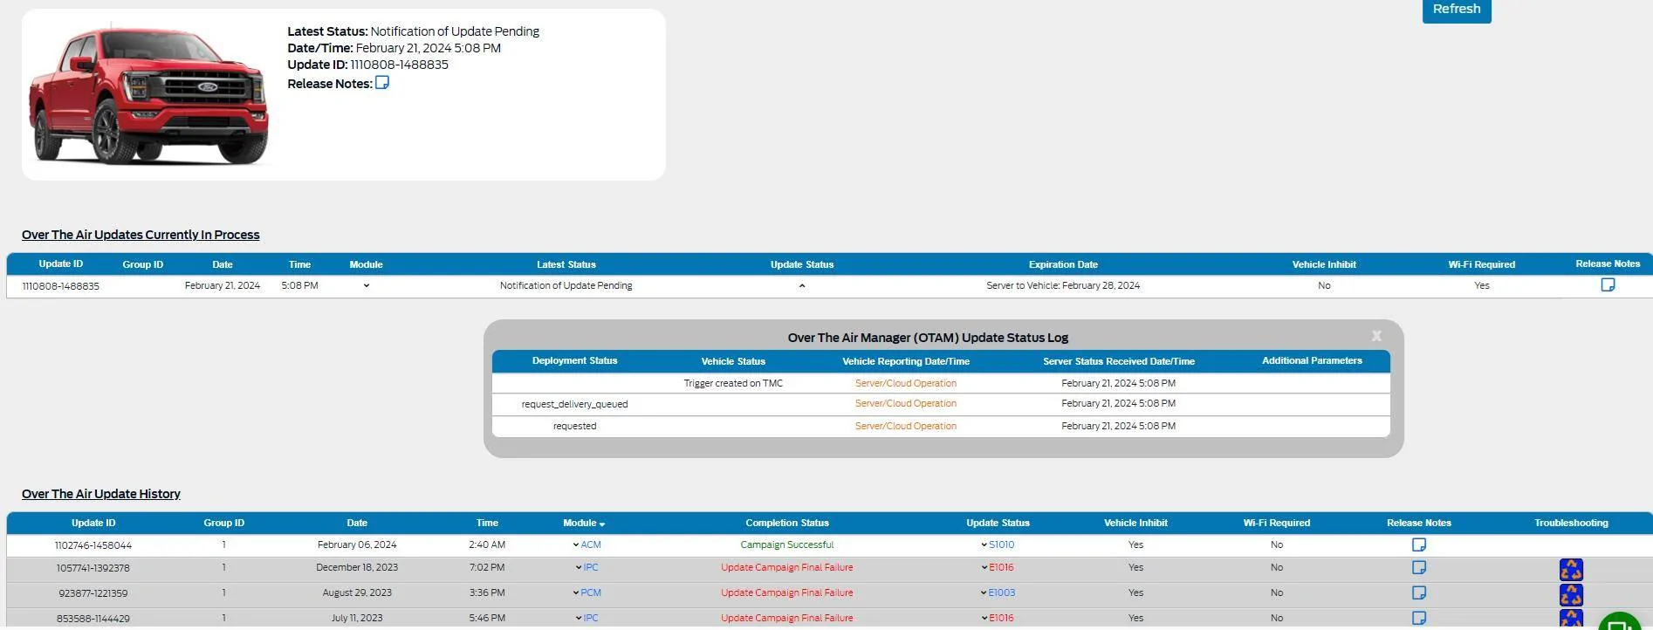Select Update ID 853588-1144429 cell
Screen dimensions: 1653x630
(93, 619)
